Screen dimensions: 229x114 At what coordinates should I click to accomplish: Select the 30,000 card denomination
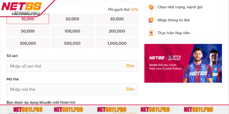[x=117, y=19]
